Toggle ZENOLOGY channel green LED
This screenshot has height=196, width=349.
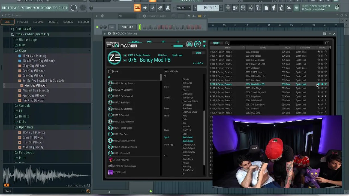97,27
